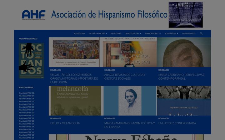
Task: Open the melancolía book cover thumbnail
Action: (x=76, y=101)
